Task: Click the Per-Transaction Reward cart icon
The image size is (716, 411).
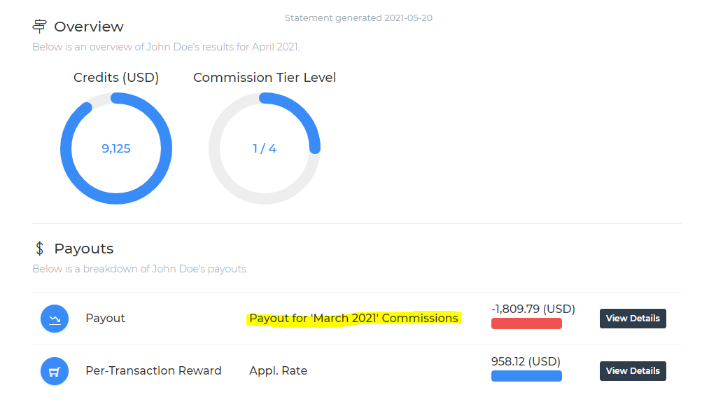Action: point(55,371)
